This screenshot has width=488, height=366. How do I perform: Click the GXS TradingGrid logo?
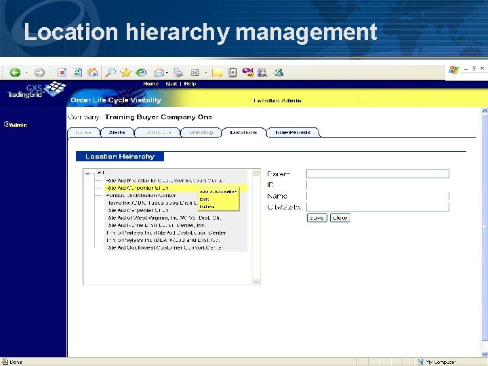pos(36,89)
